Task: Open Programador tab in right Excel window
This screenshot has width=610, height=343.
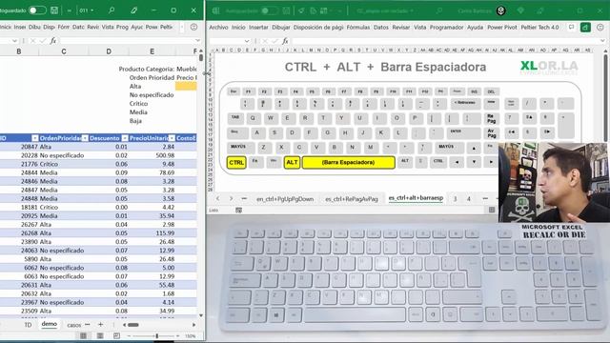Action: point(447,28)
